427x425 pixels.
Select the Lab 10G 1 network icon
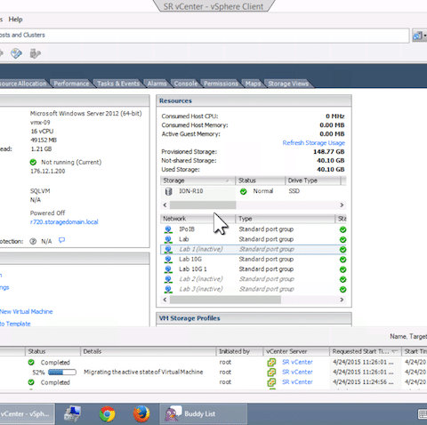pyautogui.click(x=168, y=269)
